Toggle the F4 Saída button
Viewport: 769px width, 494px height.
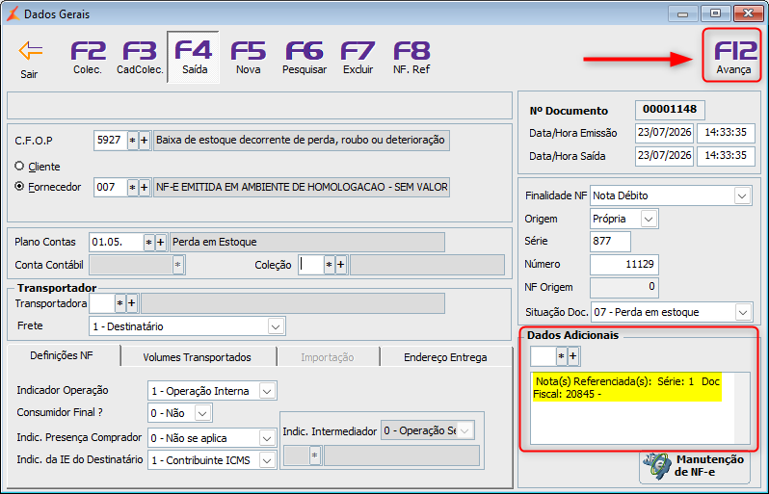pos(194,58)
